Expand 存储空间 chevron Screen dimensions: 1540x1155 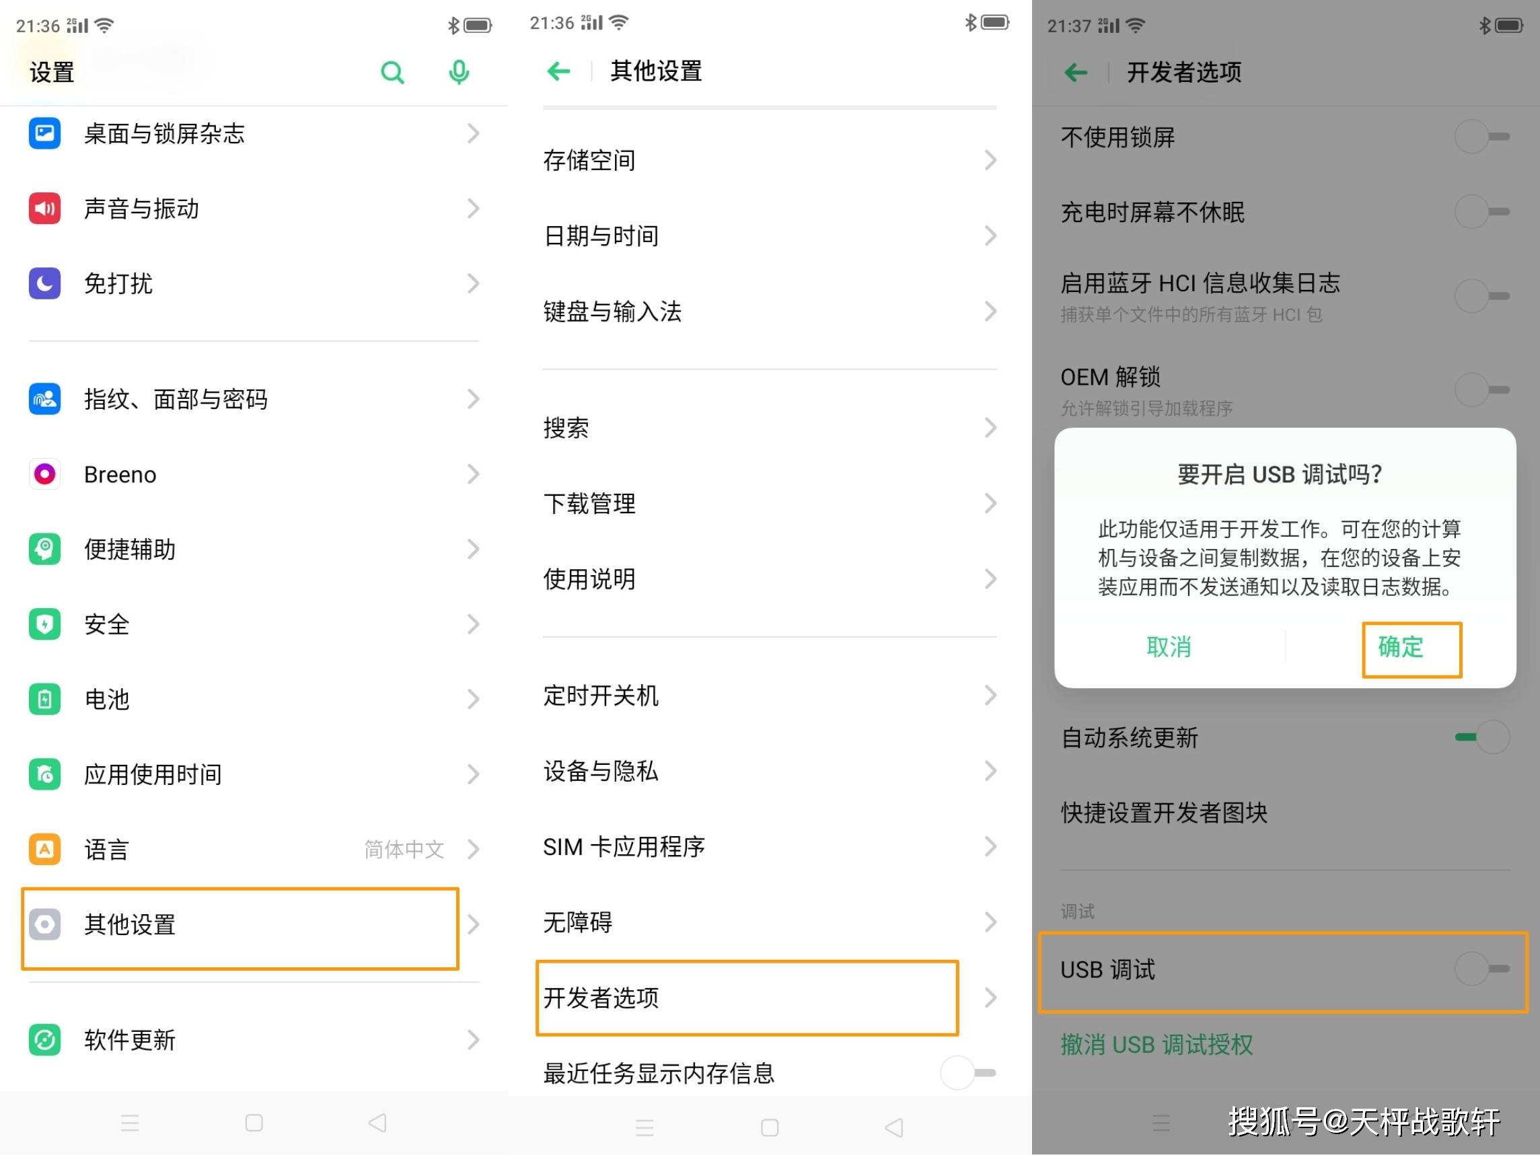[x=990, y=160]
